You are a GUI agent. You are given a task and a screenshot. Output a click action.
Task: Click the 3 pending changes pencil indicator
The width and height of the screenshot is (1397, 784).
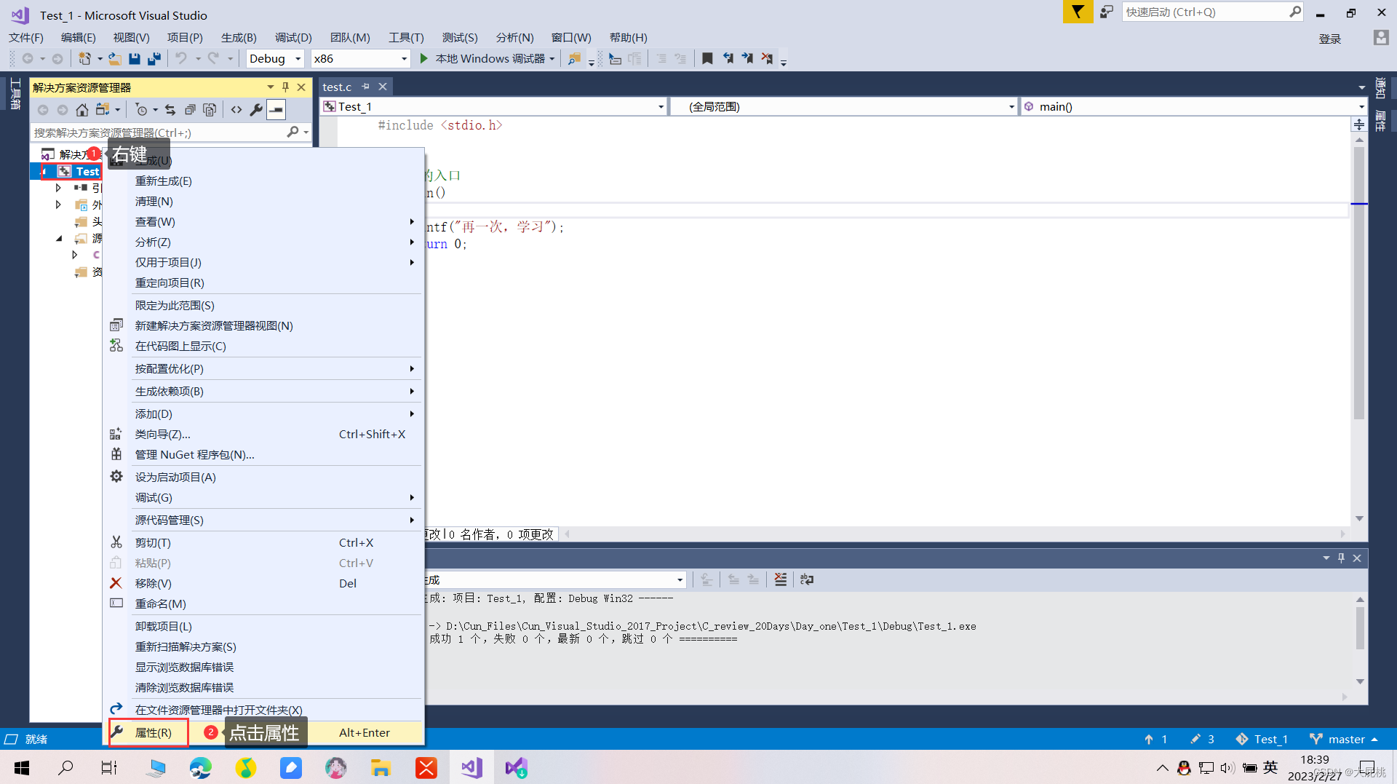pyautogui.click(x=1202, y=739)
